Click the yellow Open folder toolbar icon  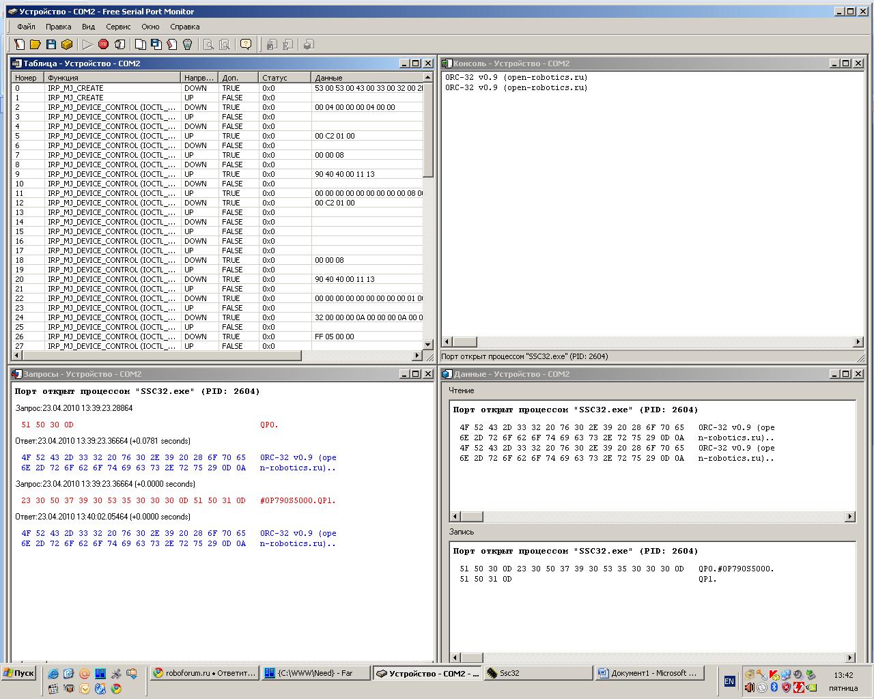point(36,44)
